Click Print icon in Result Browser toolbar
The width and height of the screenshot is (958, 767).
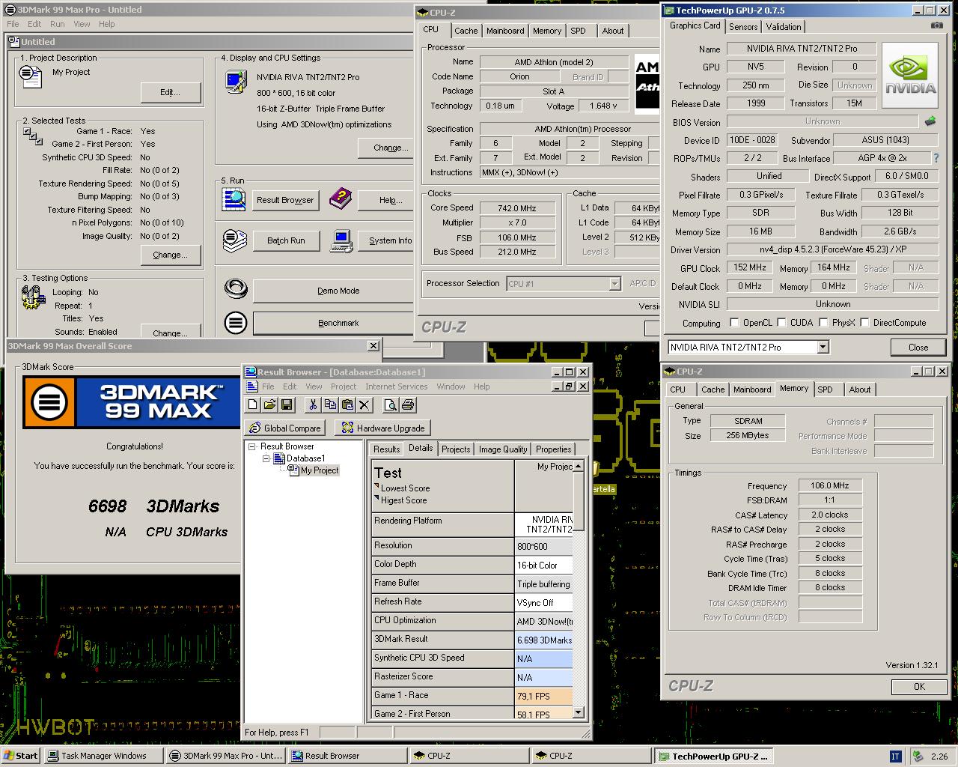coord(407,405)
